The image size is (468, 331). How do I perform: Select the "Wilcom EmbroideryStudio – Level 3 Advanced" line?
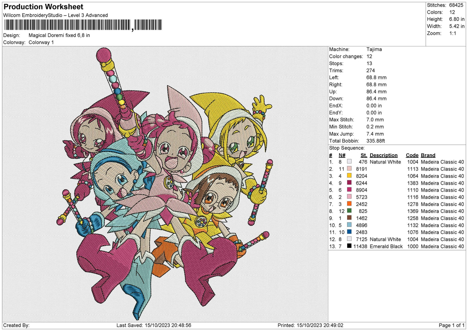pyautogui.click(x=55, y=15)
